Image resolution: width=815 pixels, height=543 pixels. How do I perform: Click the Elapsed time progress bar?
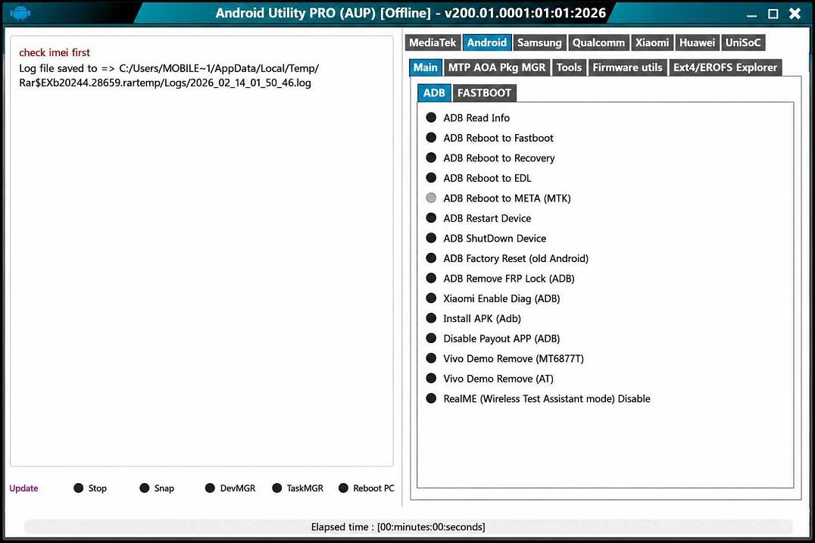pyautogui.click(x=408, y=527)
